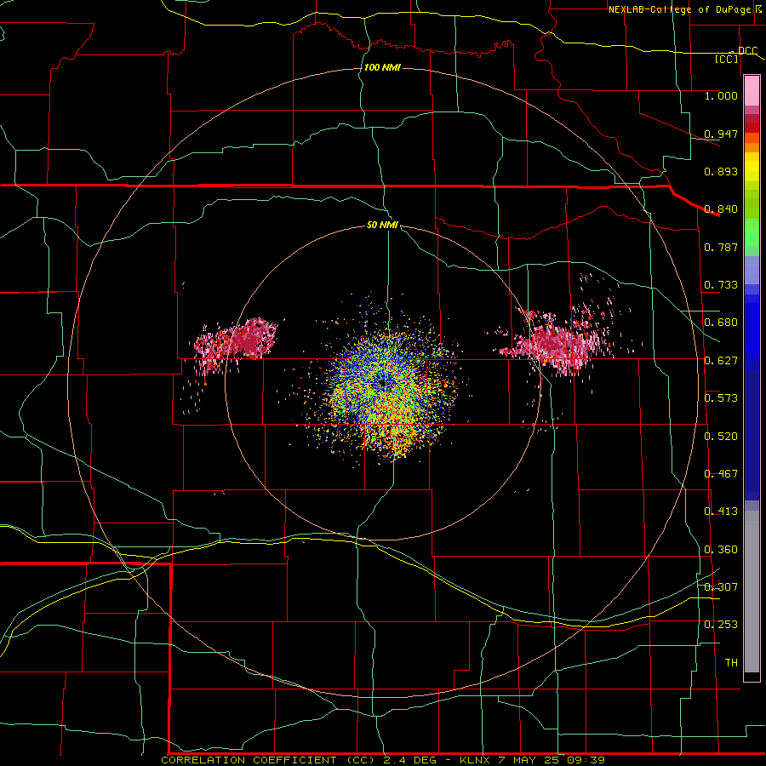Click the Correlation Coefficient title caption at bottom

point(383,760)
